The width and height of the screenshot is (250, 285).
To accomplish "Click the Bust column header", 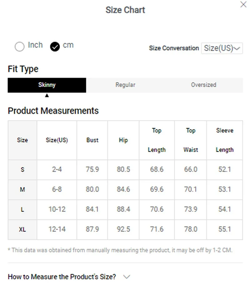I will [92, 140].
